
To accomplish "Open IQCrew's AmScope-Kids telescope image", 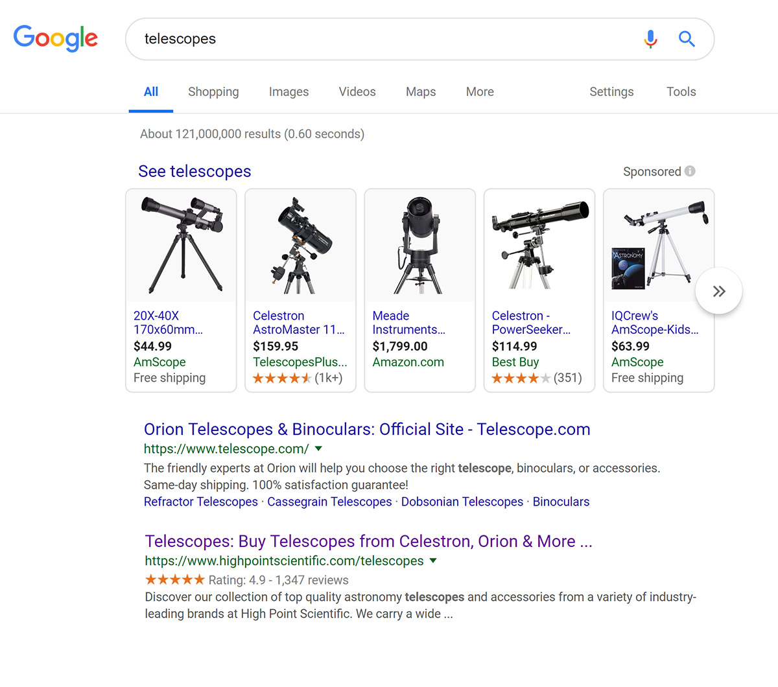I will pos(659,245).
